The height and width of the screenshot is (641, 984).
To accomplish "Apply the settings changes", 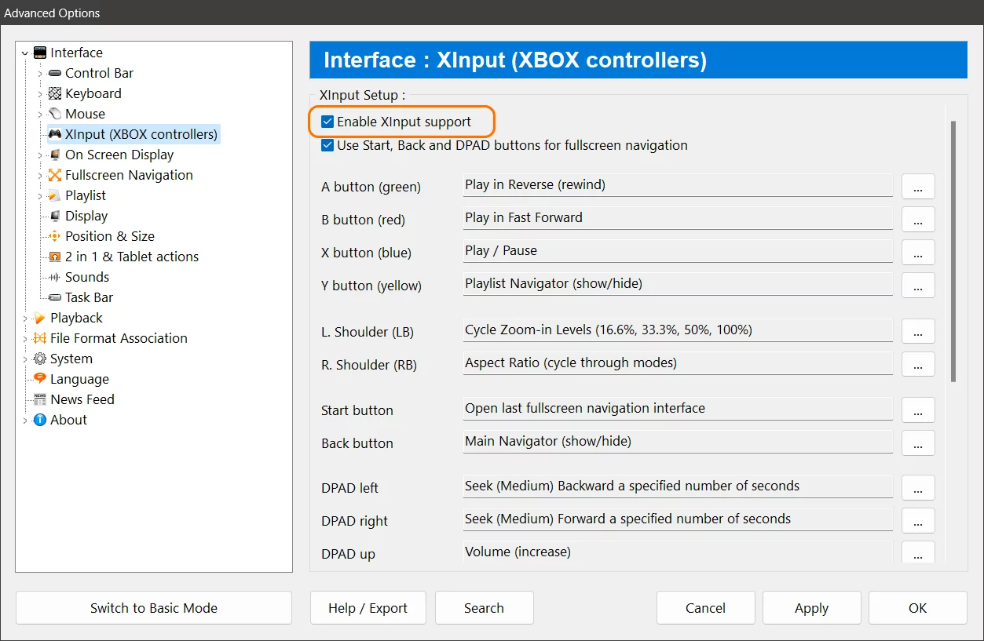I will [811, 608].
